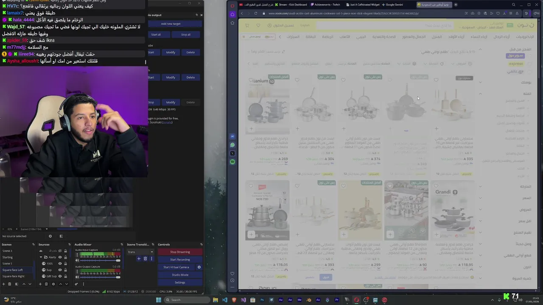Toggle visibility of Gift Sup source
This screenshot has width=543, height=305.
(60, 276)
